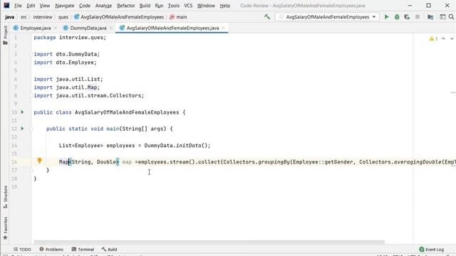This screenshot has width=456, height=256.
Task: Open the run configuration dropdown
Action: 327,17
